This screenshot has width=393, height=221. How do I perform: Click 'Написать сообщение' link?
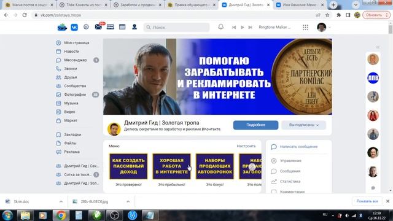[x=298, y=147]
